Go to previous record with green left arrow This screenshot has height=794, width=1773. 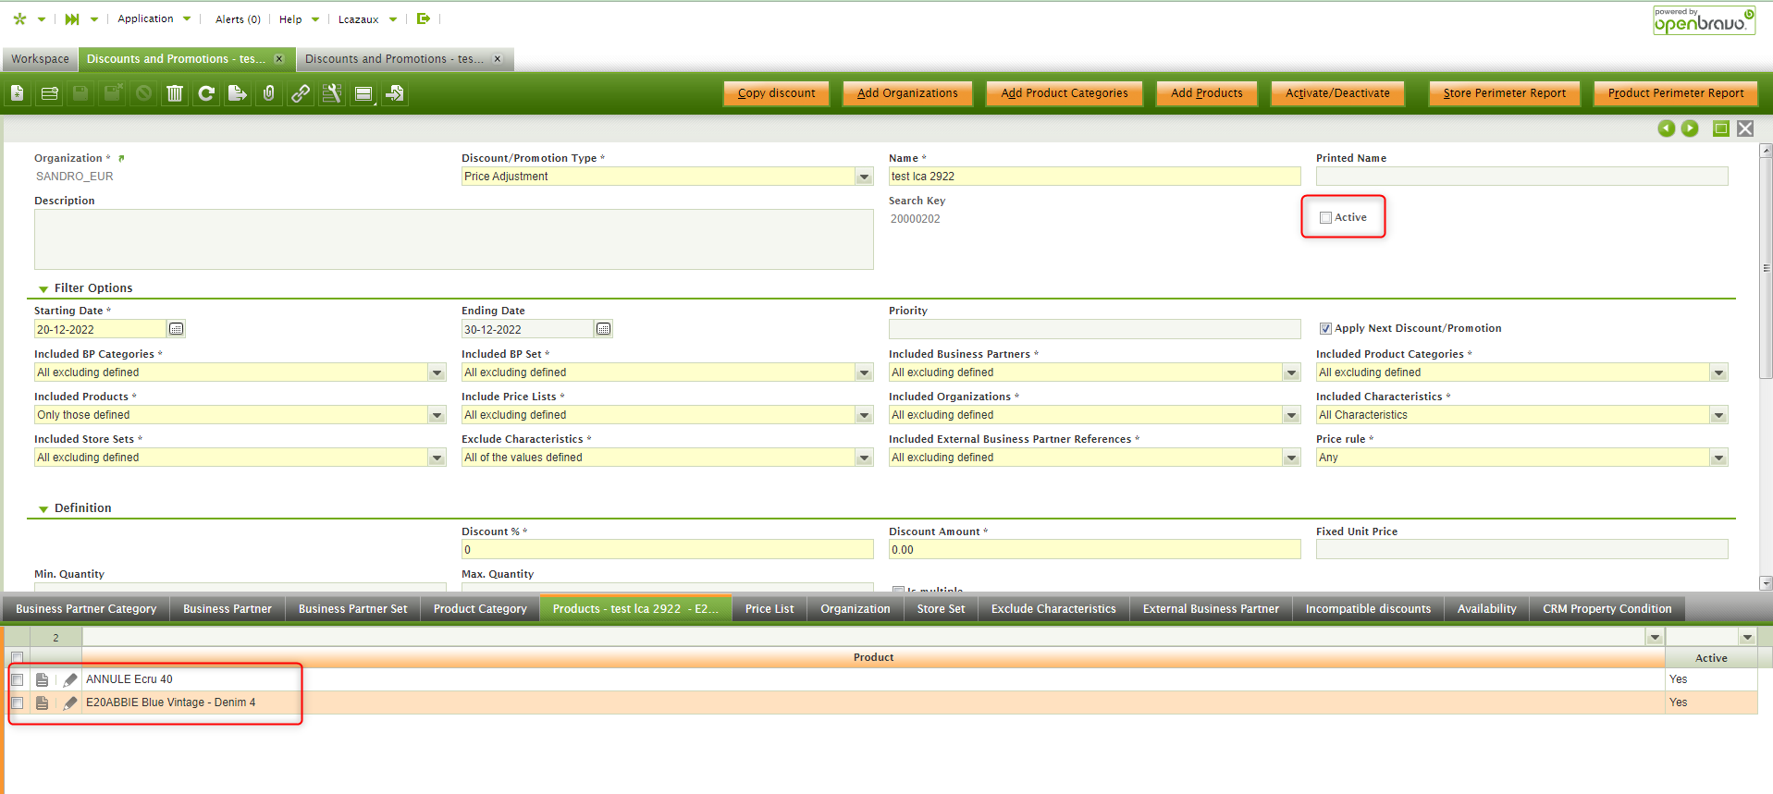pyautogui.click(x=1667, y=128)
